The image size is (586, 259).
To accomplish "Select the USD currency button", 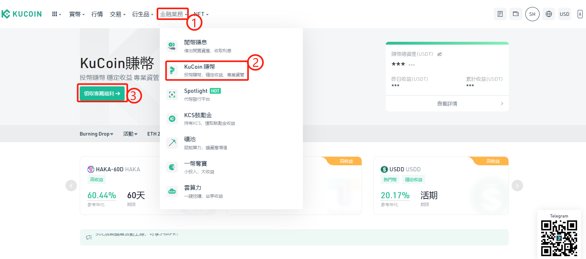I will tap(564, 14).
